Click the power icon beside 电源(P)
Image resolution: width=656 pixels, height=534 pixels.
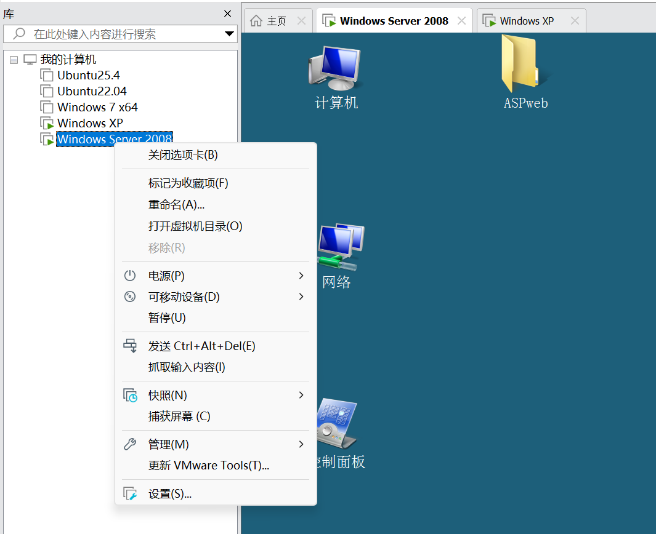point(130,276)
